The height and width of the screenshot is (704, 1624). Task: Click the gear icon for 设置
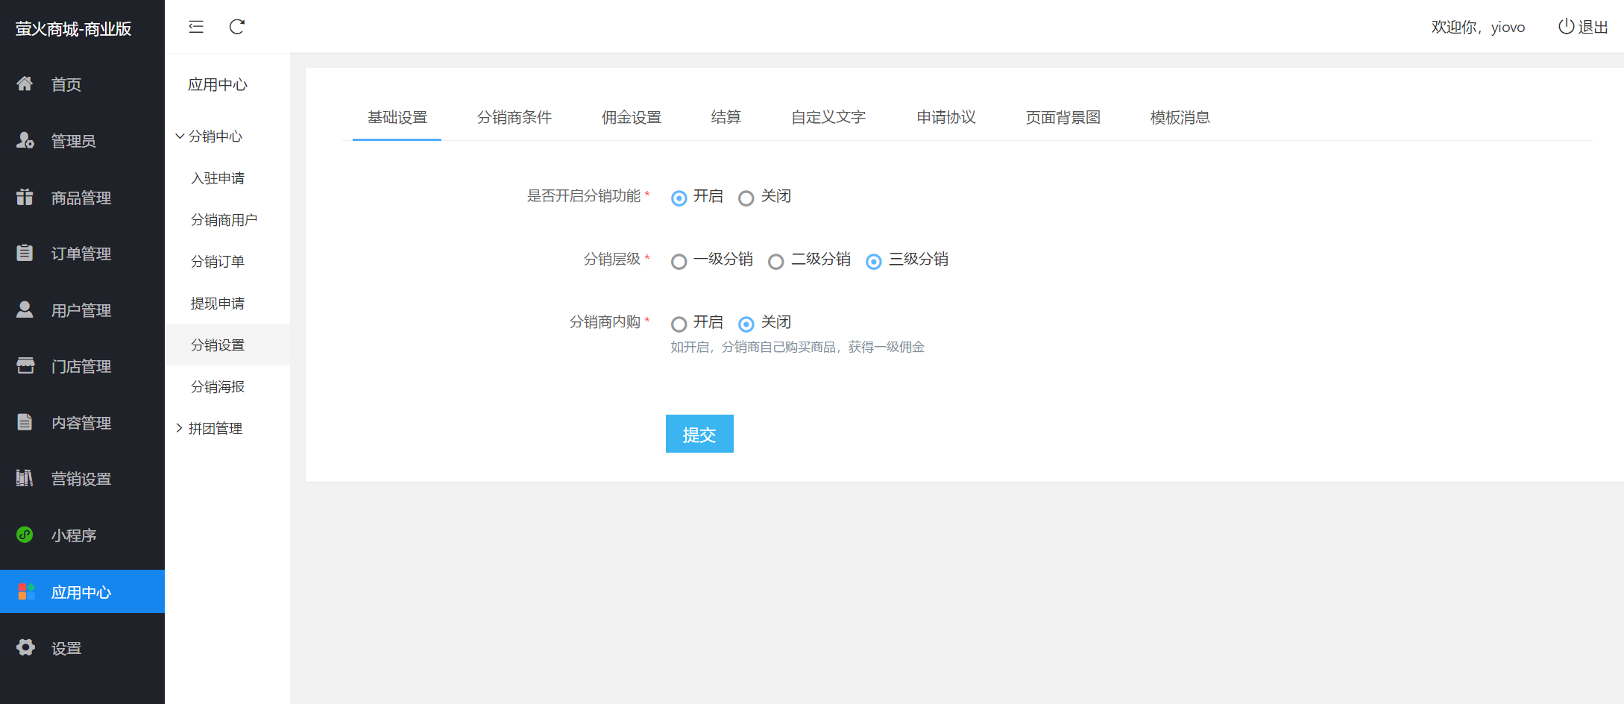[x=25, y=647]
